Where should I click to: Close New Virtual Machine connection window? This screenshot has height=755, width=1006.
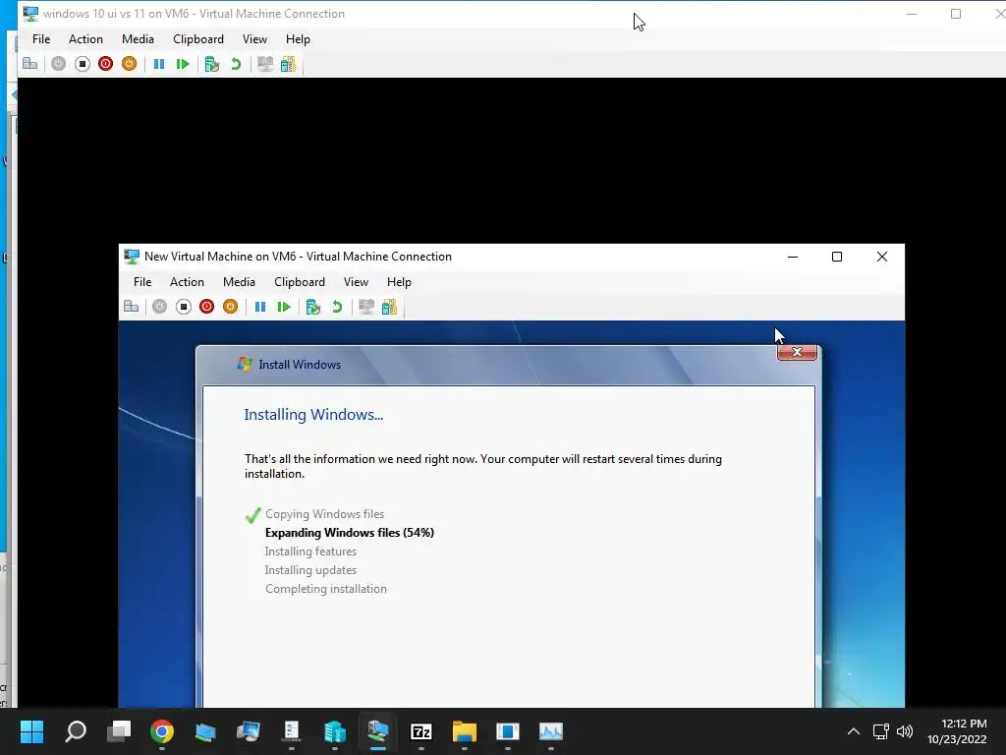tap(882, 257)
